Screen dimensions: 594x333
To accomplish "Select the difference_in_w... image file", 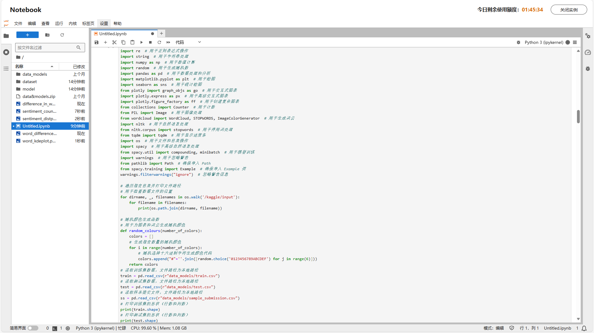I will click(x=50, y=104).
